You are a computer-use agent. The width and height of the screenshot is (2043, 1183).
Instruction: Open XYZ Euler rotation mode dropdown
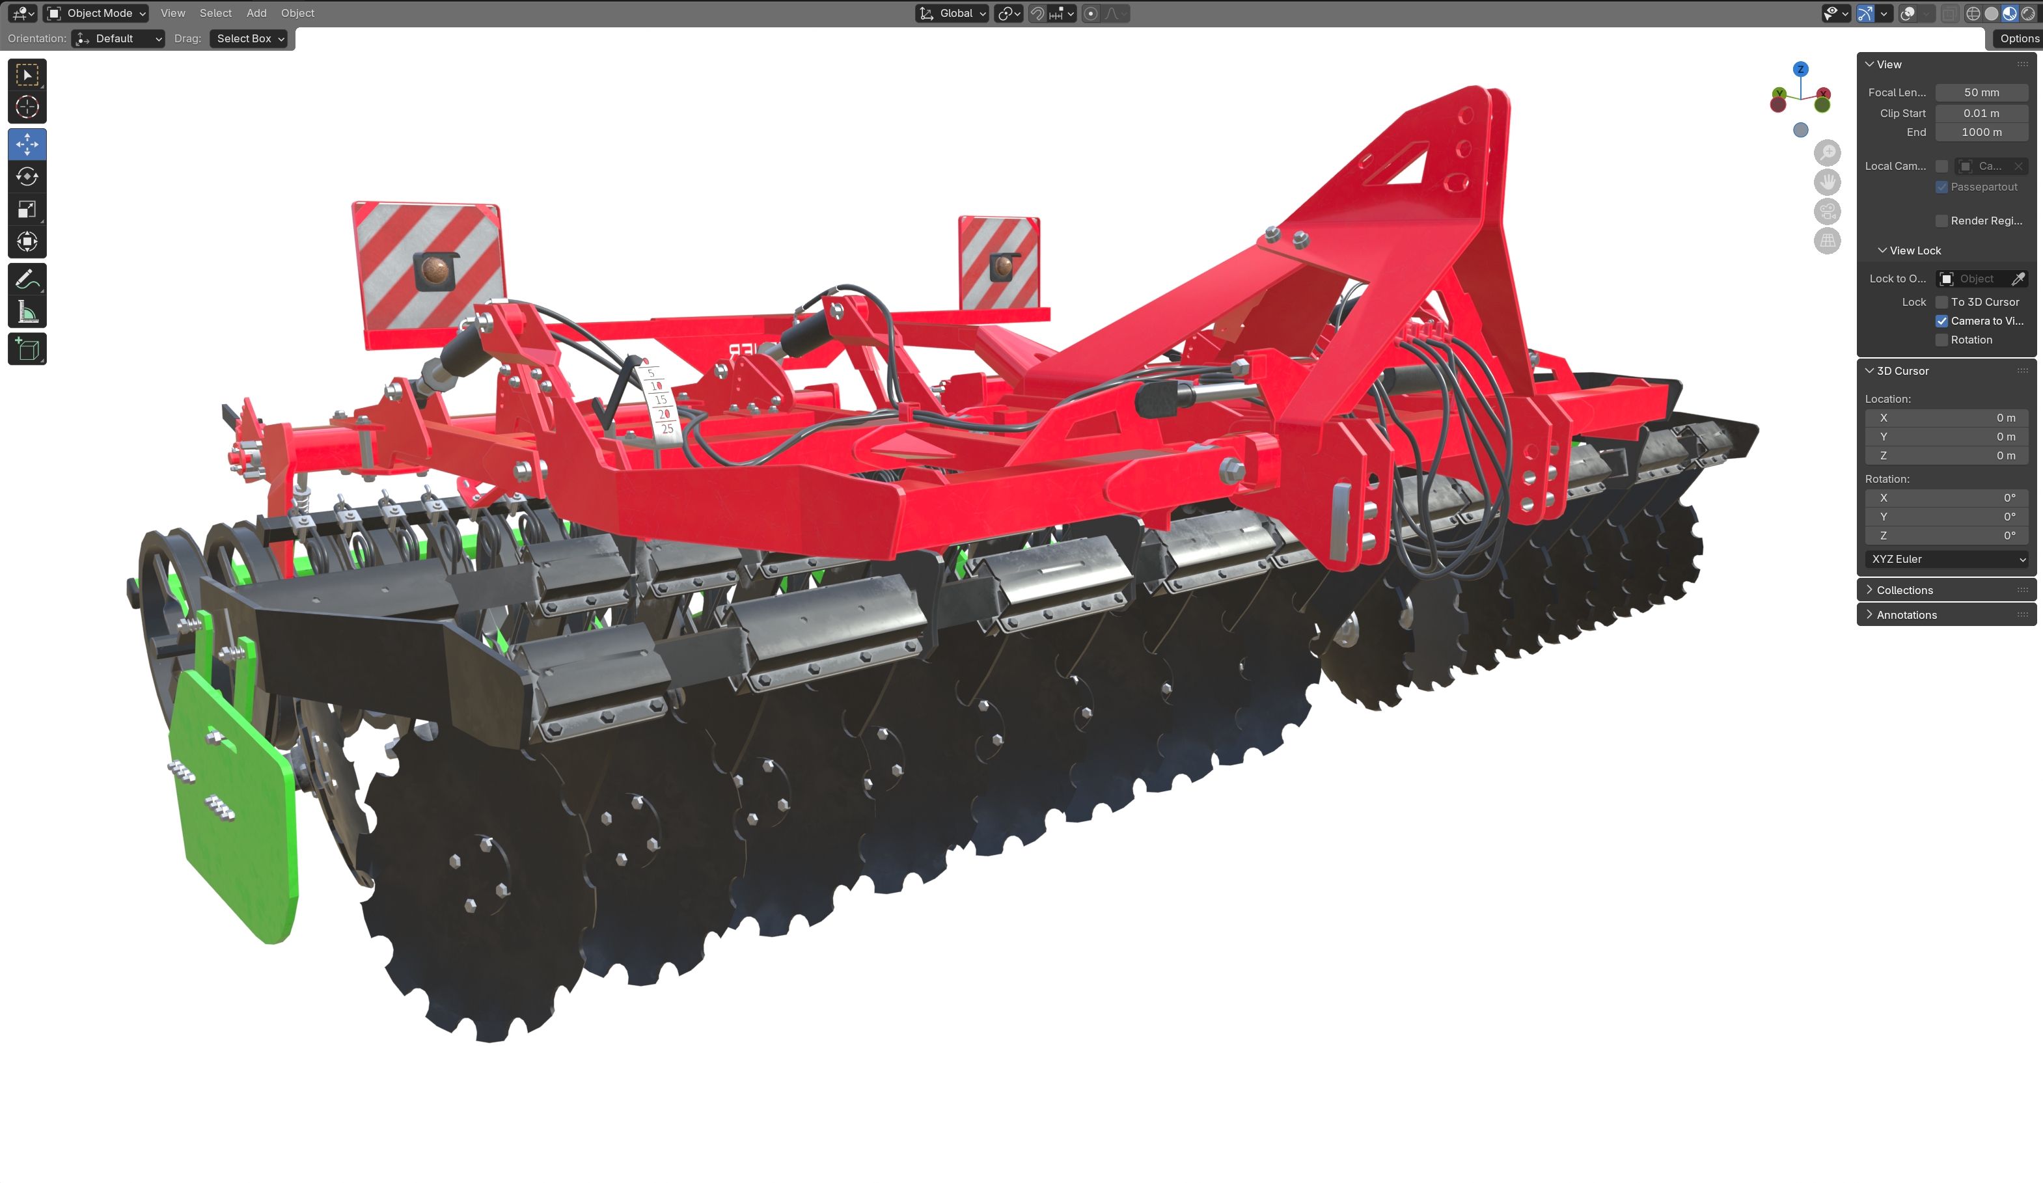(1947, 559)
